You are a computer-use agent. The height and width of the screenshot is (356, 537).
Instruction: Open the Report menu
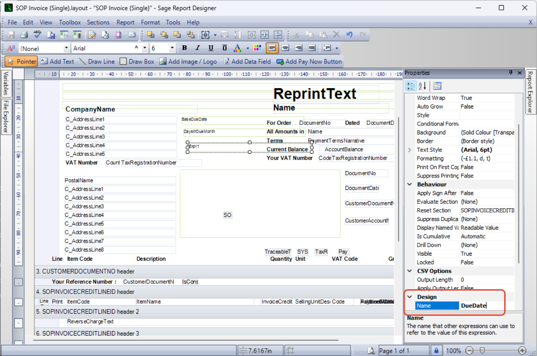click(x=126, y=22)
